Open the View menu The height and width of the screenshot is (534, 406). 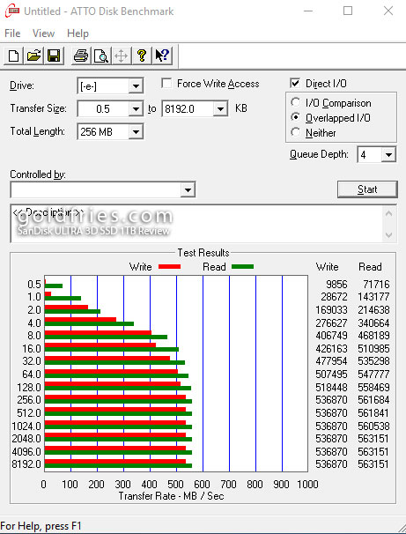43,33
